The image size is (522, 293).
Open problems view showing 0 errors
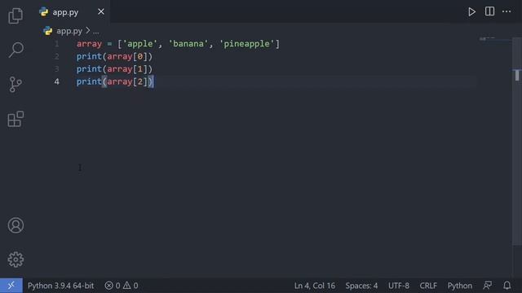point(113,286)
